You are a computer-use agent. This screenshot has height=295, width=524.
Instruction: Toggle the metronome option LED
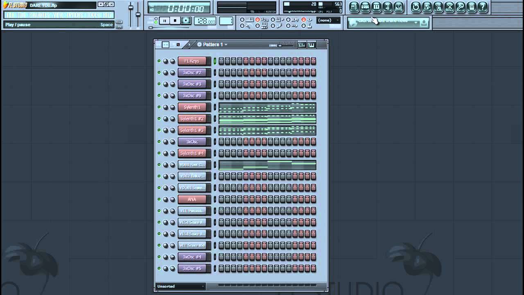[x=242, y=26]
